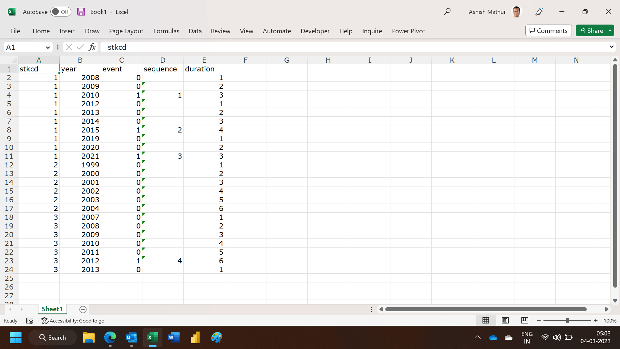This screenshot has height=349, width=620.
Task: Open Windows Start menu
Action: 16,338
